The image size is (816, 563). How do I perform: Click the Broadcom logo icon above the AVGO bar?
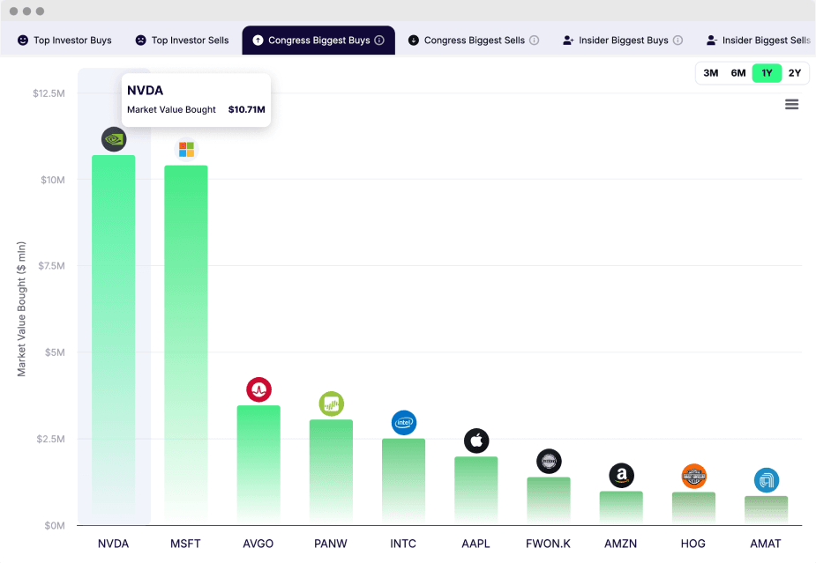coord(258,389)
